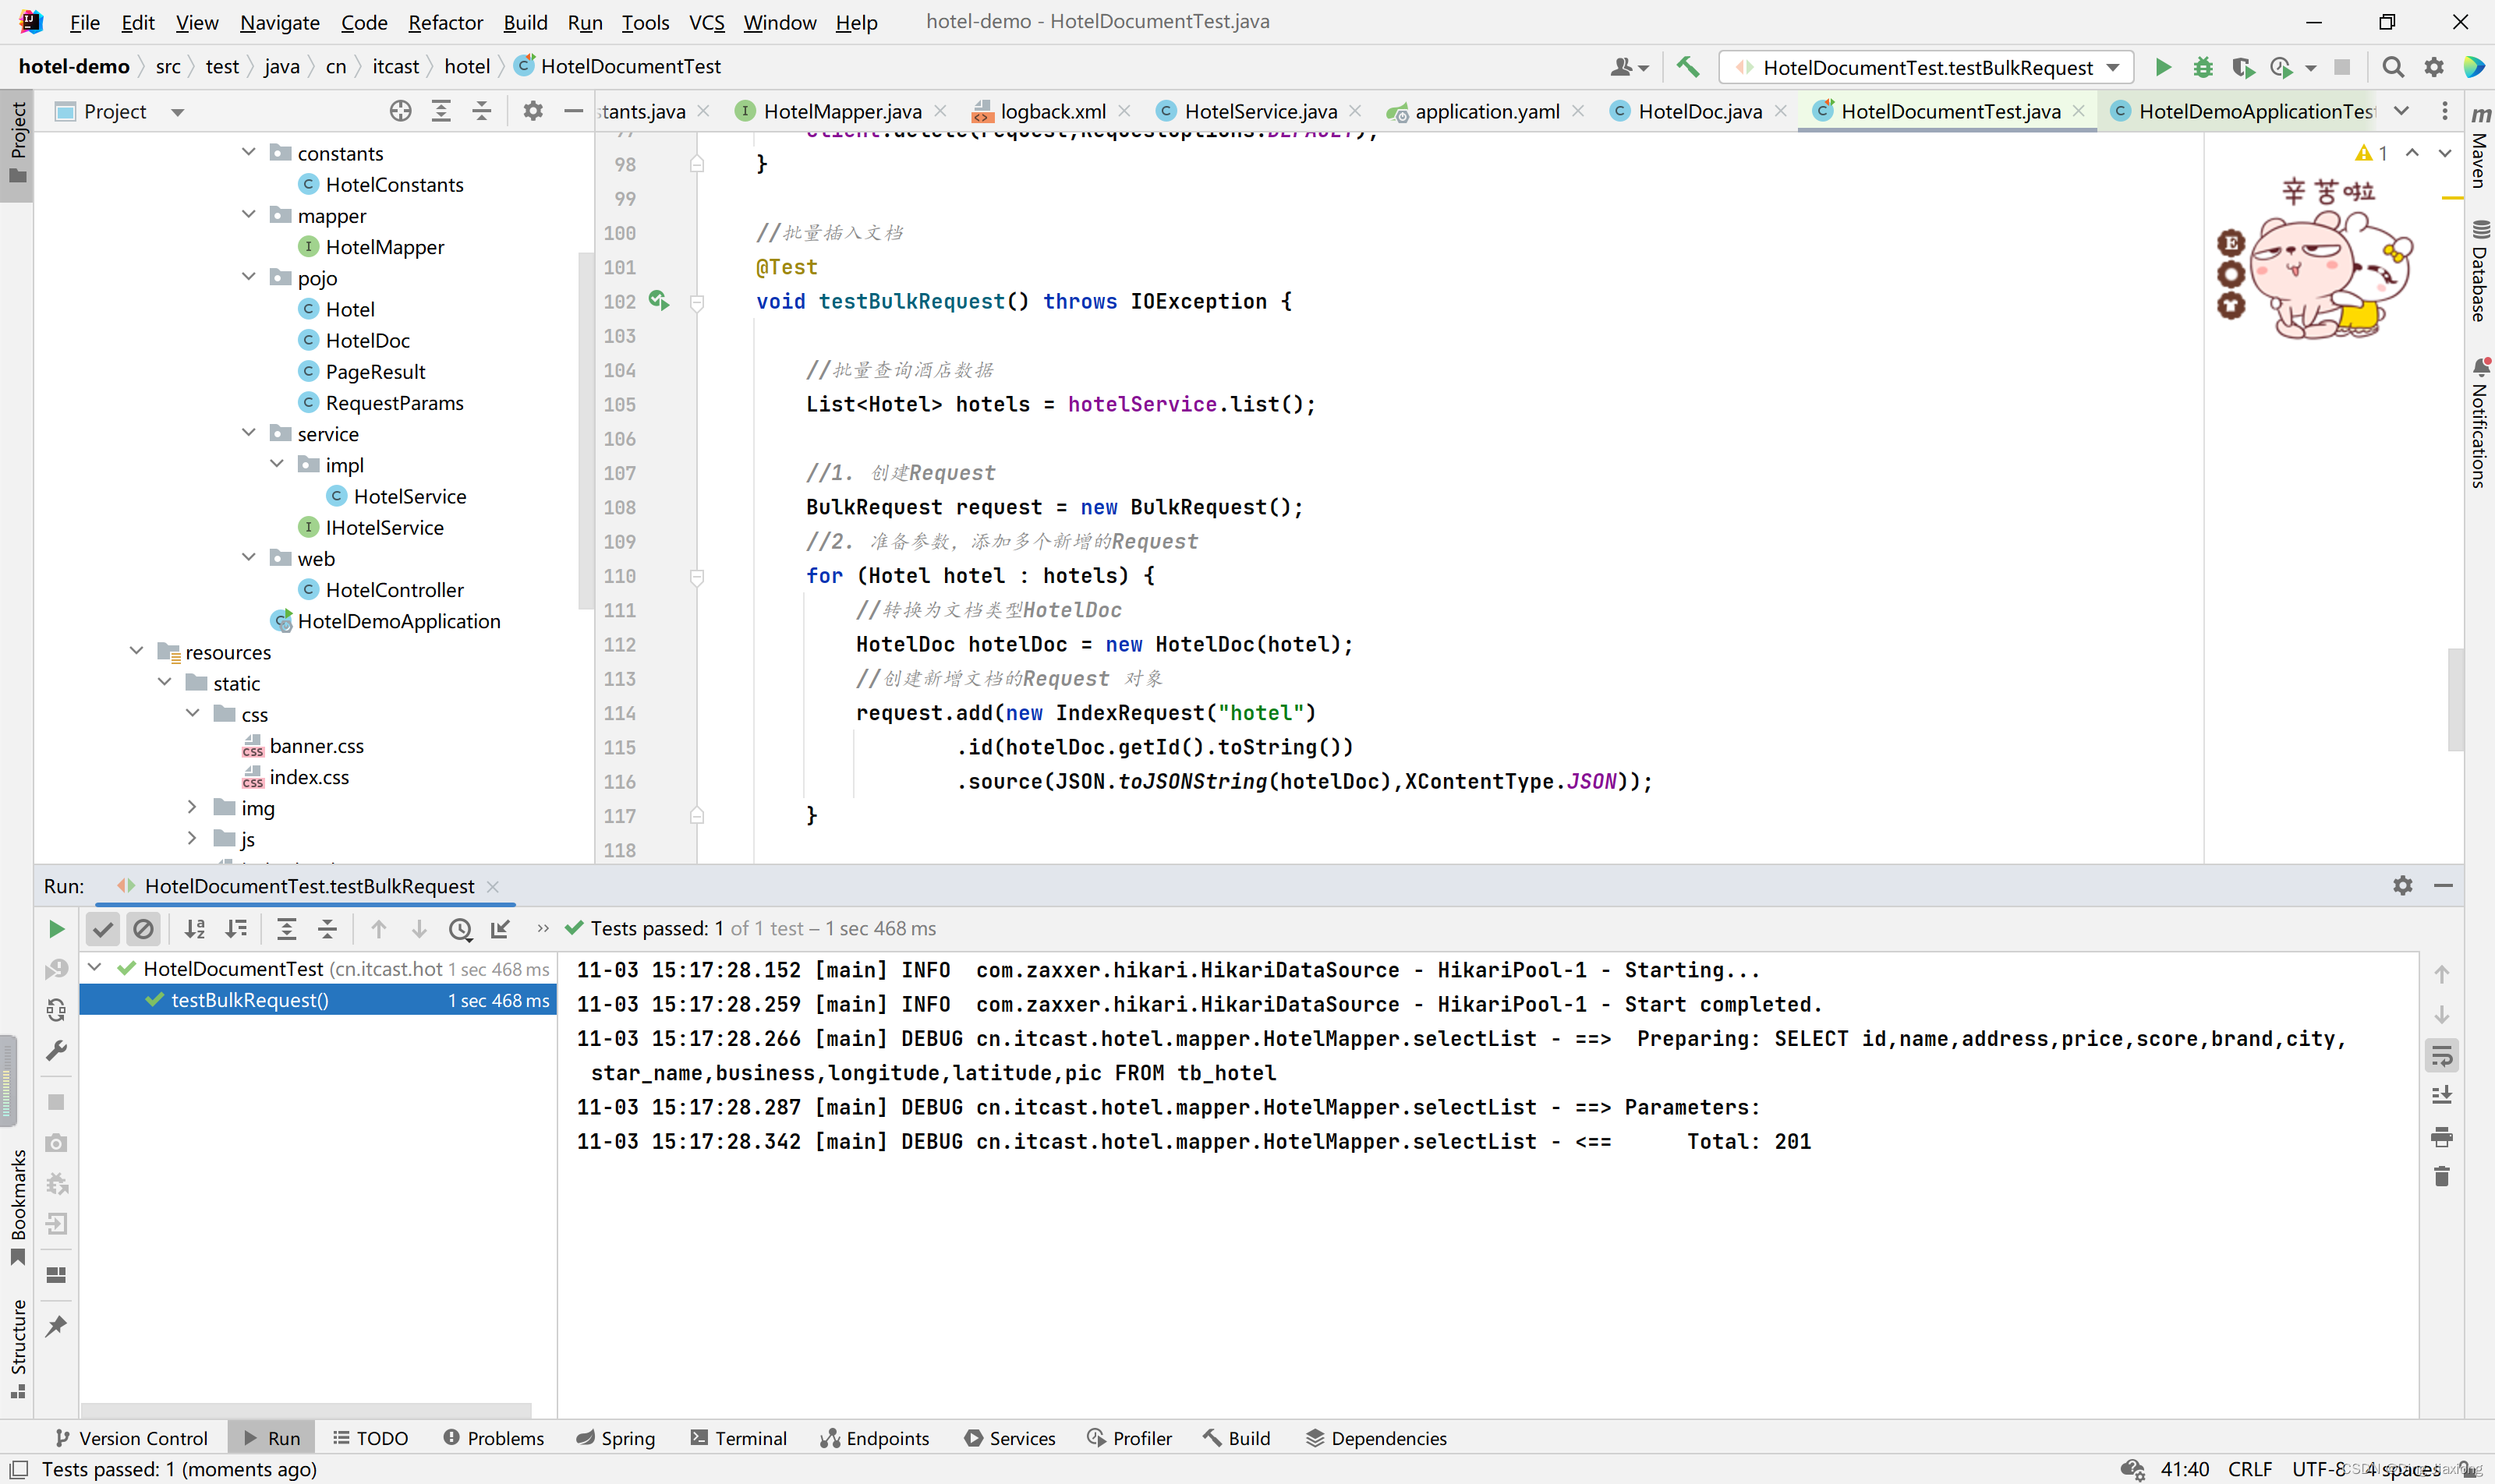Start debugging with the bug icon

(2203, 67)
